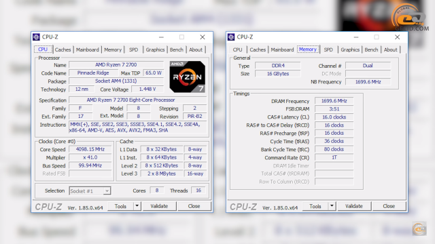The width and height of the screenshot is (435, 244).
Task: Open Graphics tab in right window
Action: pyautogui.click(x=350, y=49)
